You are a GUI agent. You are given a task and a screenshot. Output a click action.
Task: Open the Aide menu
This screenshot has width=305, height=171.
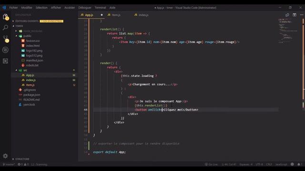pyautogui.click(x=112, y=8)
